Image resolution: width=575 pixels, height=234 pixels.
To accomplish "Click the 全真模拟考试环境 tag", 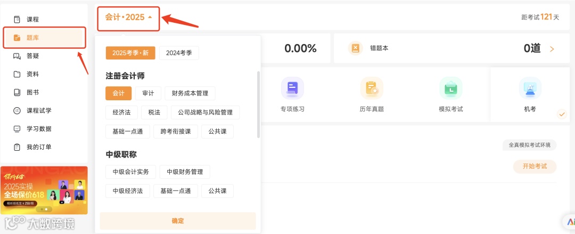I will 530,145.
